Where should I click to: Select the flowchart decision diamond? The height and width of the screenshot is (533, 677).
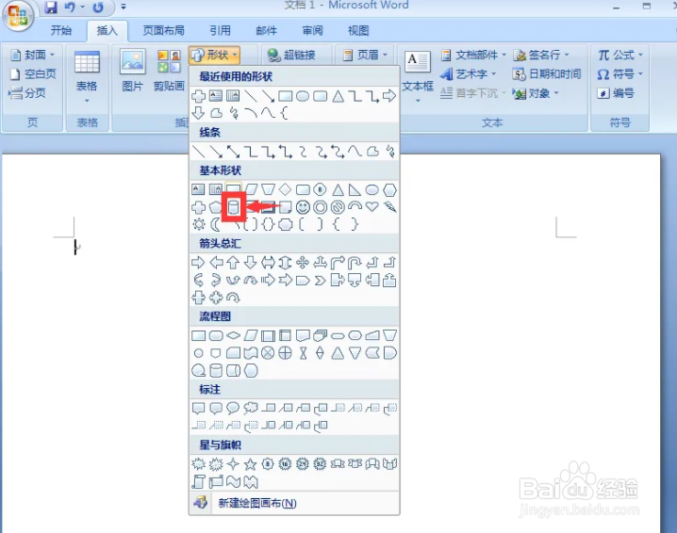(233, 335)
